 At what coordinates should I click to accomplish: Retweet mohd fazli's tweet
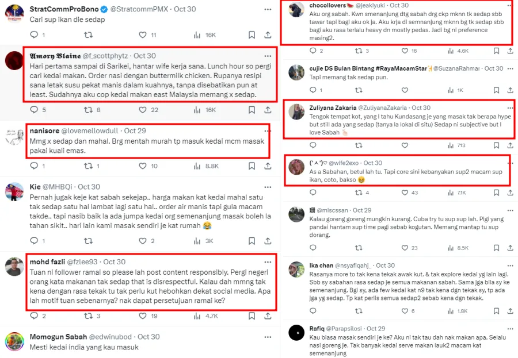pyautogui.click(x=88, y=315)
